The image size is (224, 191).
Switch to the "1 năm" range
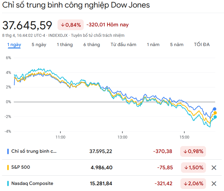click(x=153, y=45)
